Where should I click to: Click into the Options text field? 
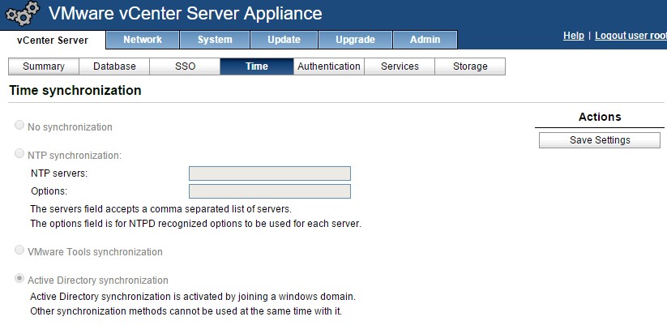[270, 191]
